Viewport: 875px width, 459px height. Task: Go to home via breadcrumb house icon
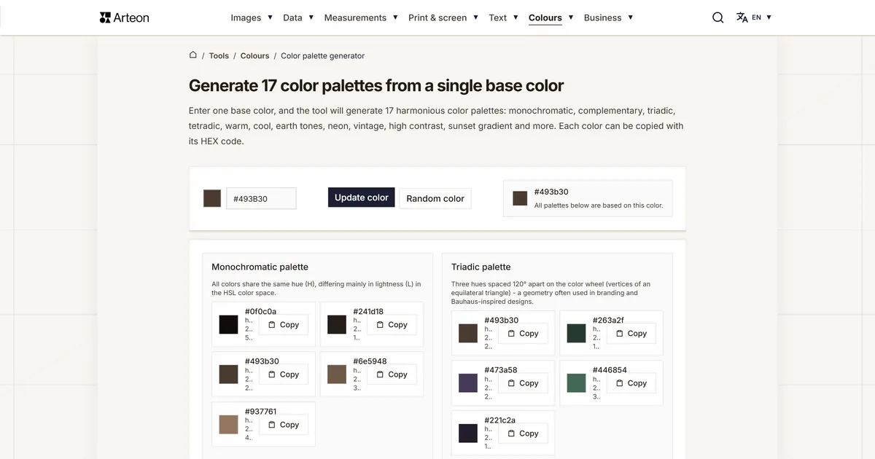(193, 55)
